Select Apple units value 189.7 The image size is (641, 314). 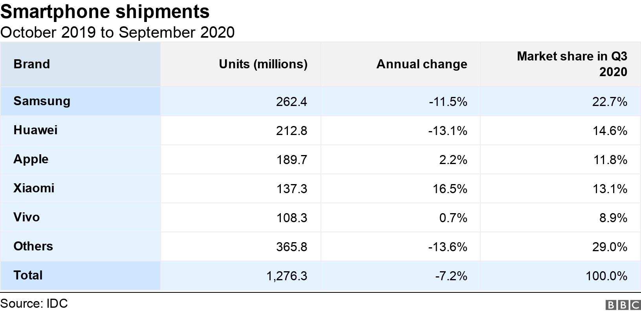pyautogui.click(x=291, y=160)
